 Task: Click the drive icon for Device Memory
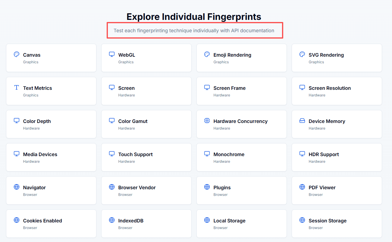302,121
